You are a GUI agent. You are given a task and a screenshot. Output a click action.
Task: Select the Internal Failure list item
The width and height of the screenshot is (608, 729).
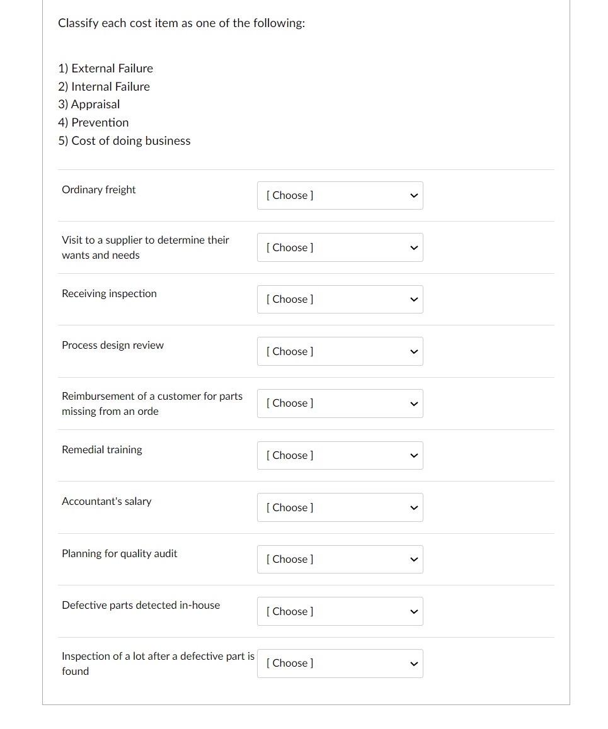click(x=103, y=86)
